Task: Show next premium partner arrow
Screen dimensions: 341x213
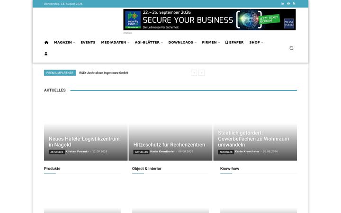Action: (202, 72)
